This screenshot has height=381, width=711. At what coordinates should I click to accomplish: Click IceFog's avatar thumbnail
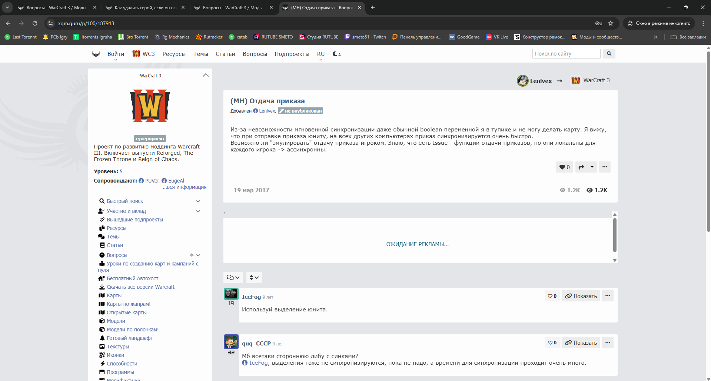(x=231, y=294)
